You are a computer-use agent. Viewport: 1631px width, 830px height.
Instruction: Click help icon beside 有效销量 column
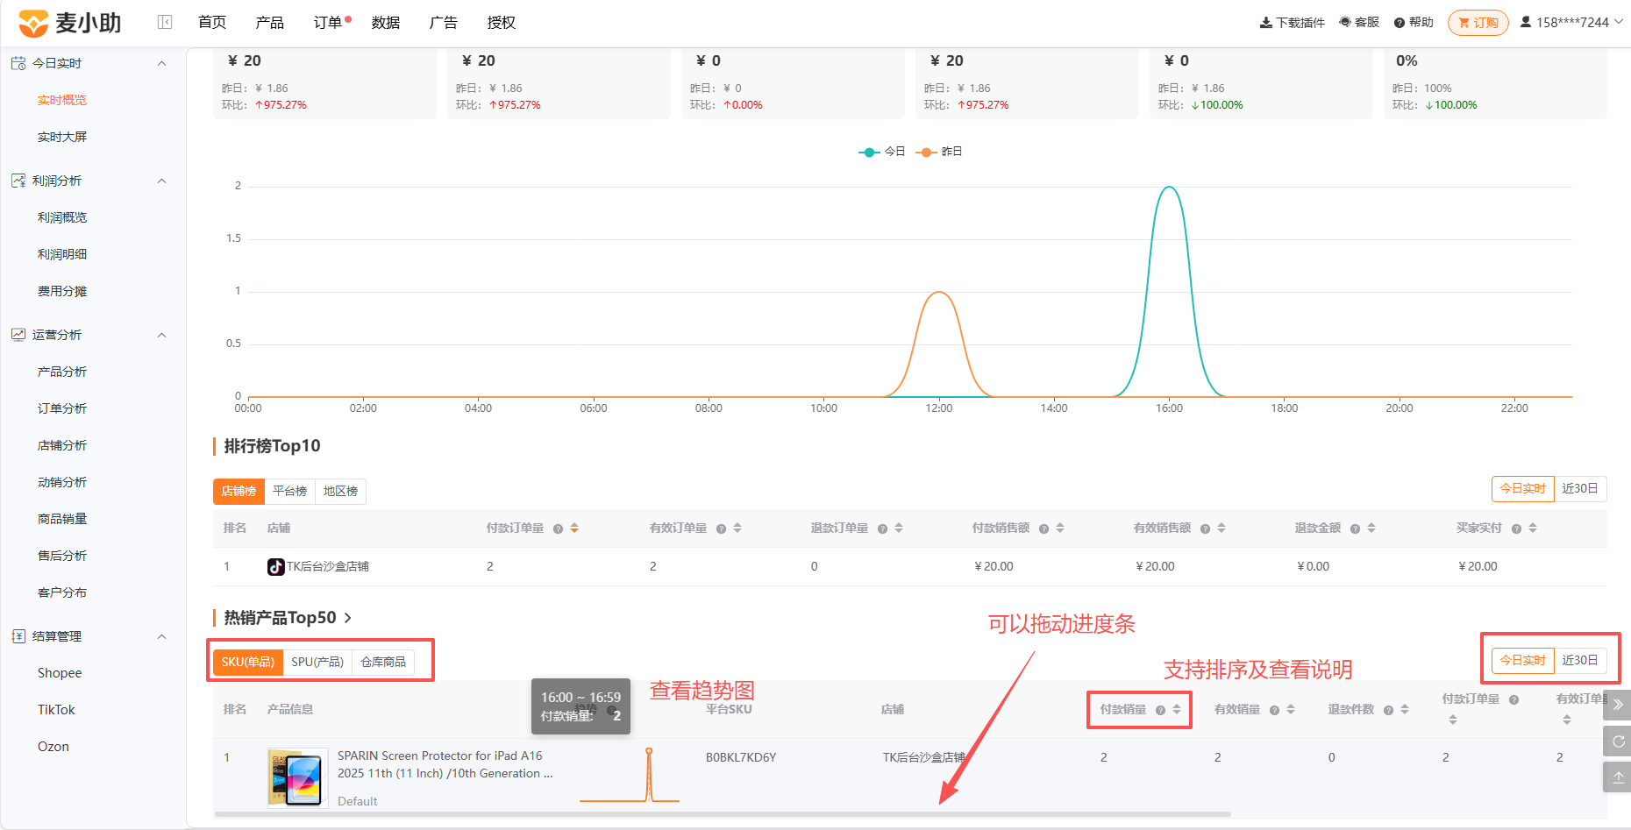pyautogui.click(x=1274, y=710)
